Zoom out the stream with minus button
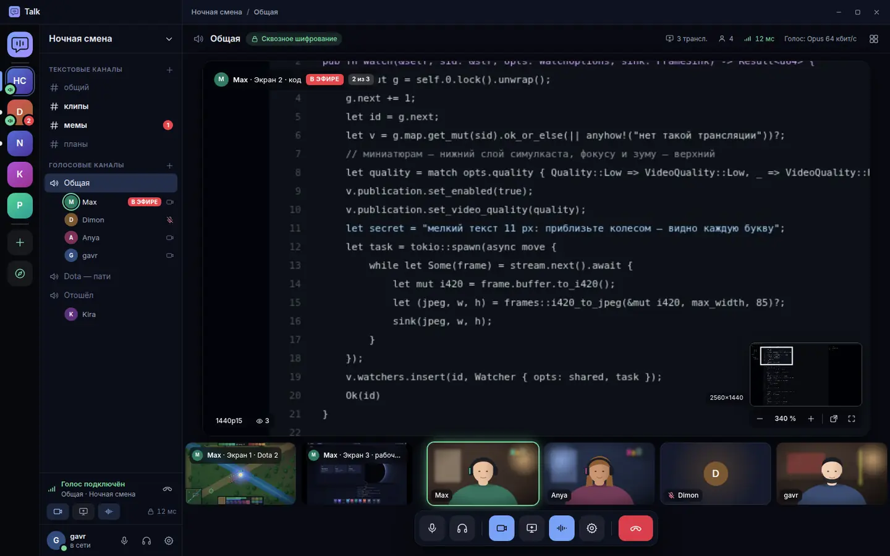Screen dimensions: 890x556 tap(760, 419)
